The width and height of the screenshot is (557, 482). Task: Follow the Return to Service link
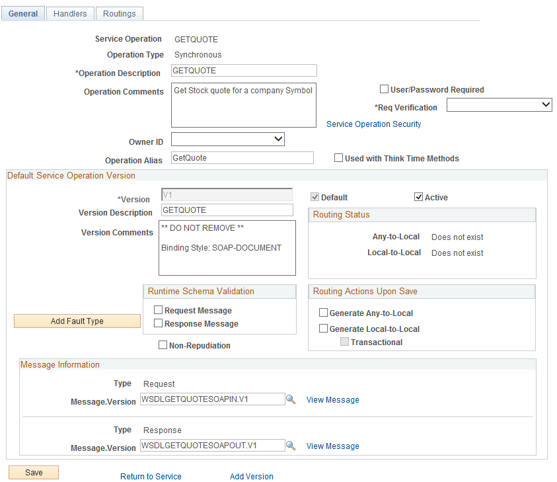coord(151,476)
